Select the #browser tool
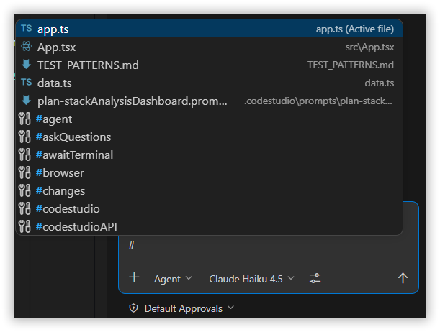 click(209, 172)
